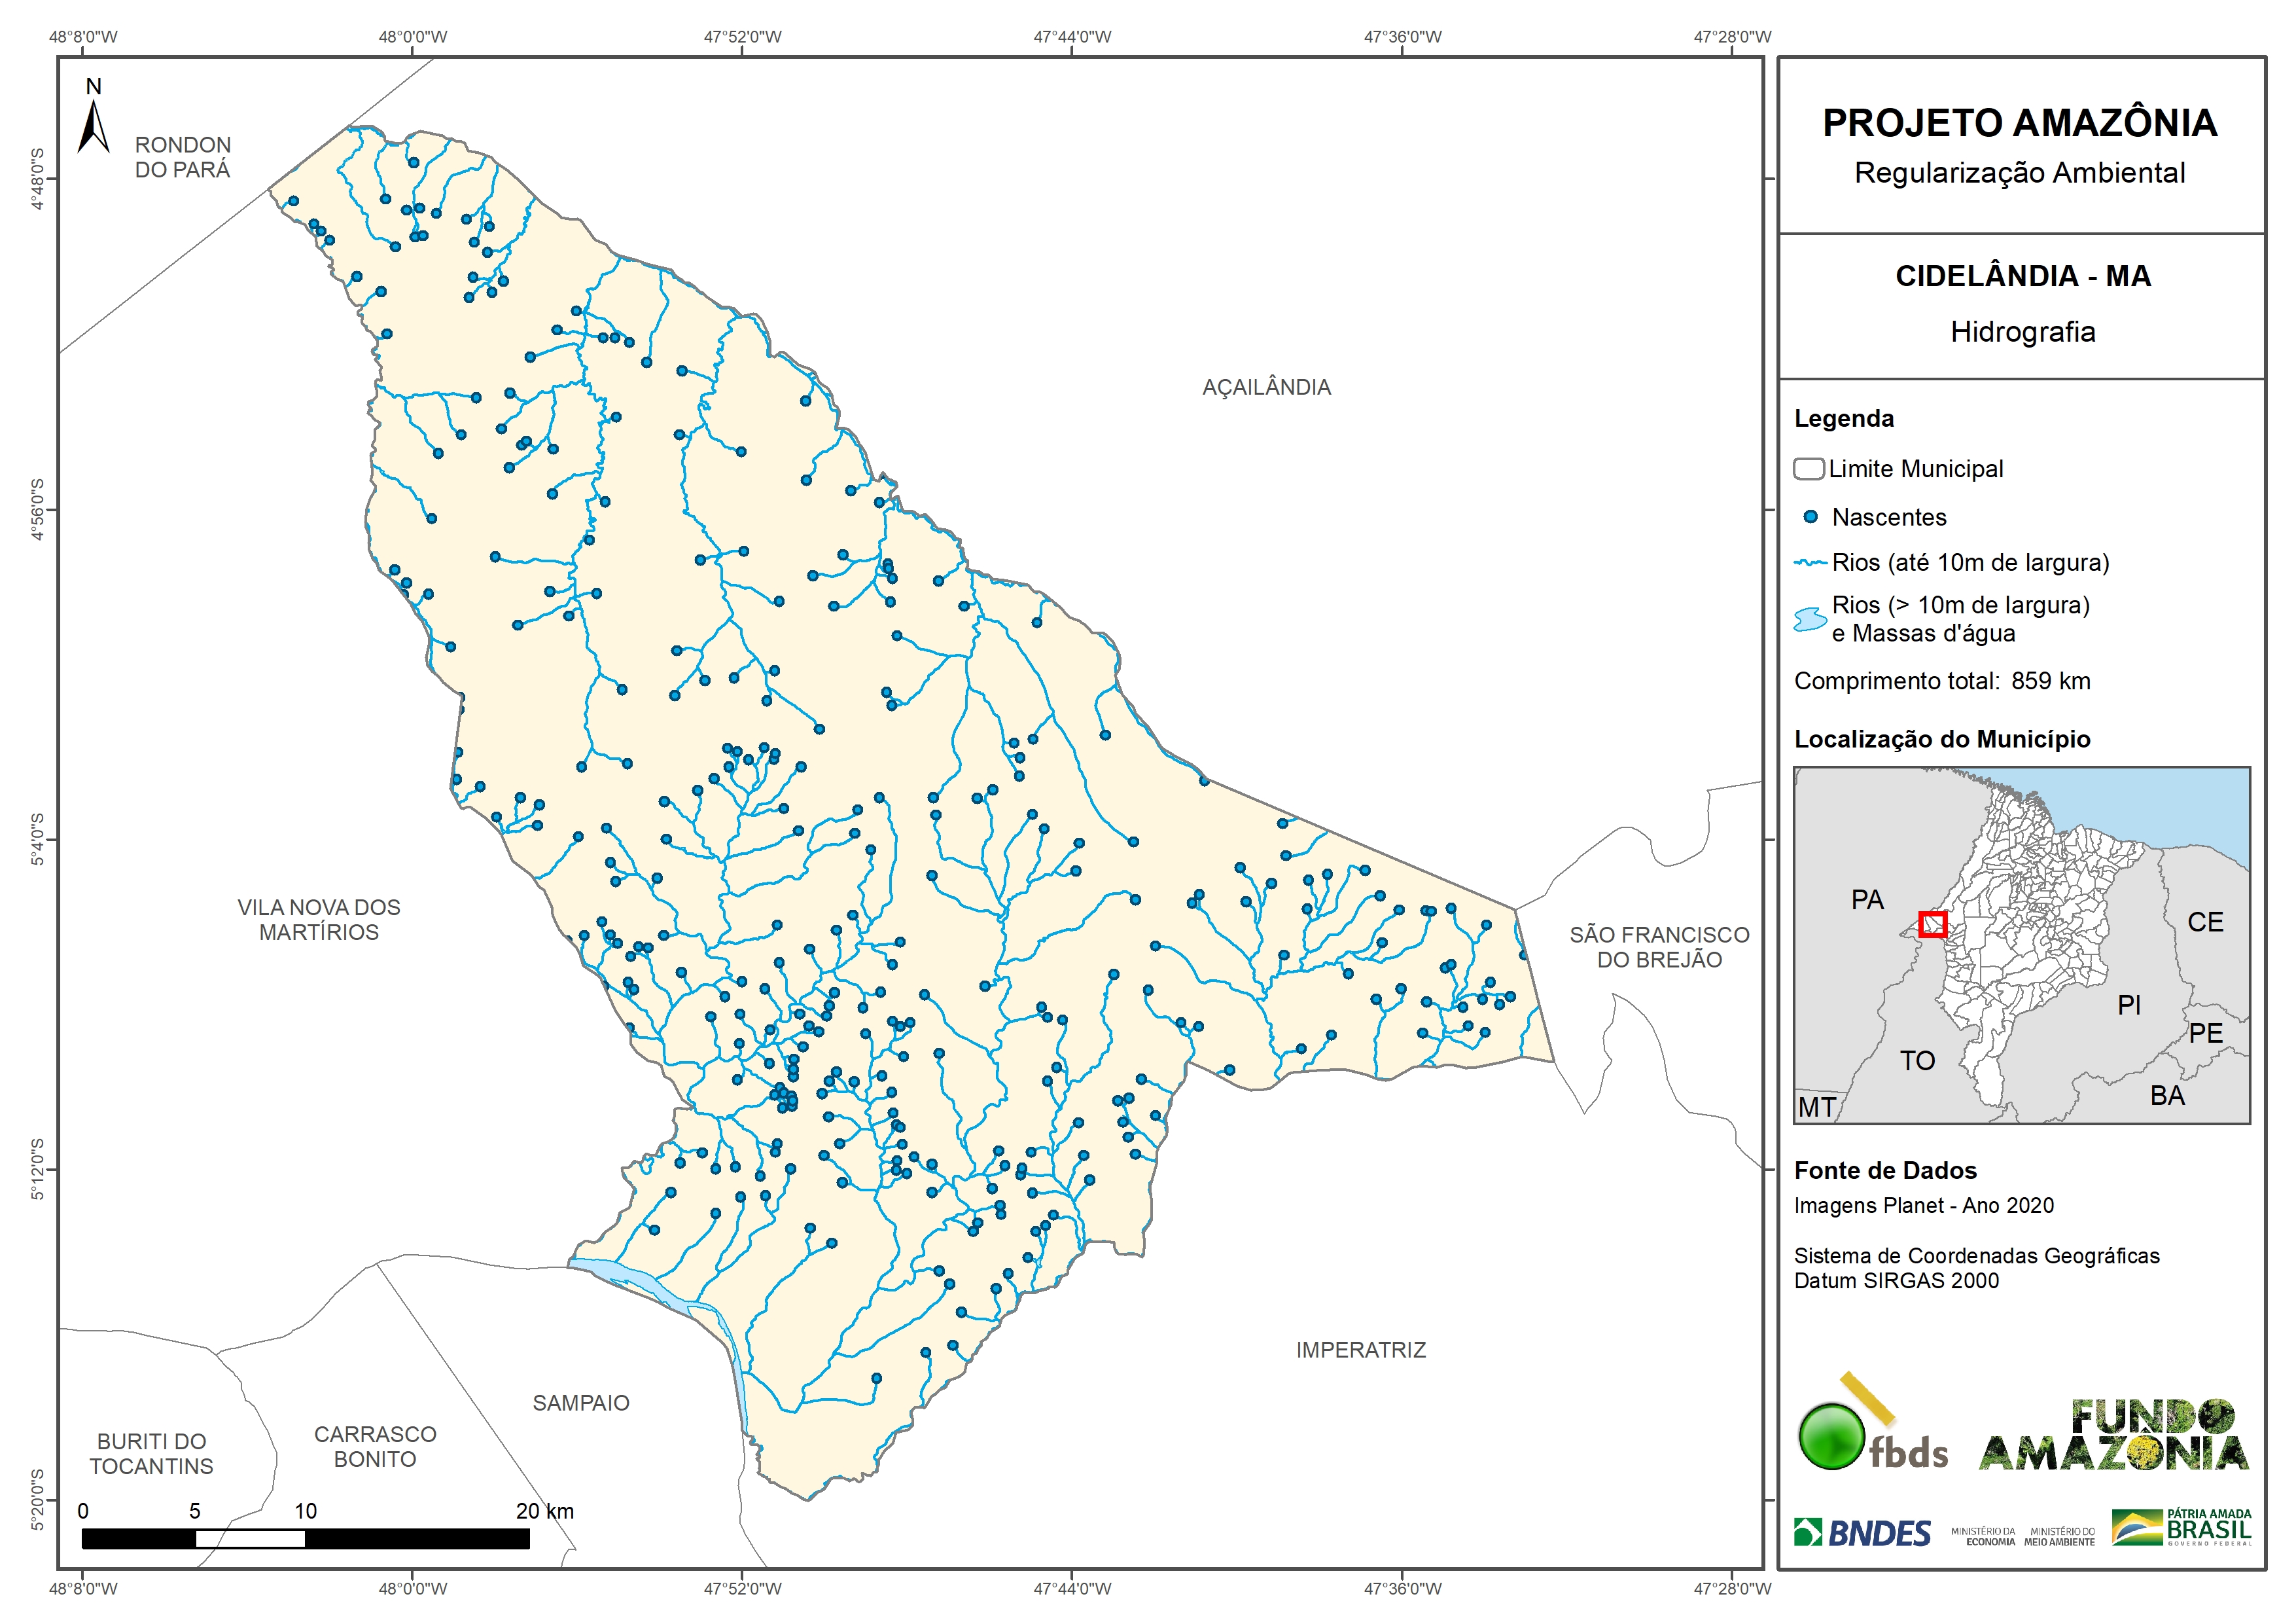The width and height of the screenshot is (2296, 1624).
Task: Click the Fundo Amazônia logo
Action: coord(2113,1436)
